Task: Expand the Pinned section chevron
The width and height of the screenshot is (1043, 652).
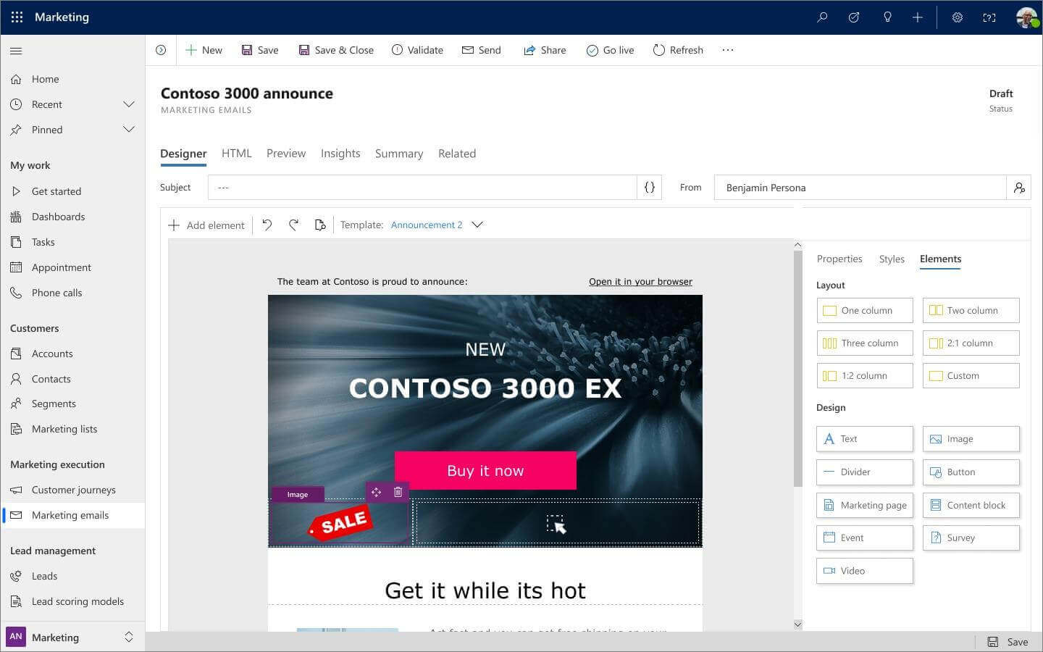Action: coord(129,130)
